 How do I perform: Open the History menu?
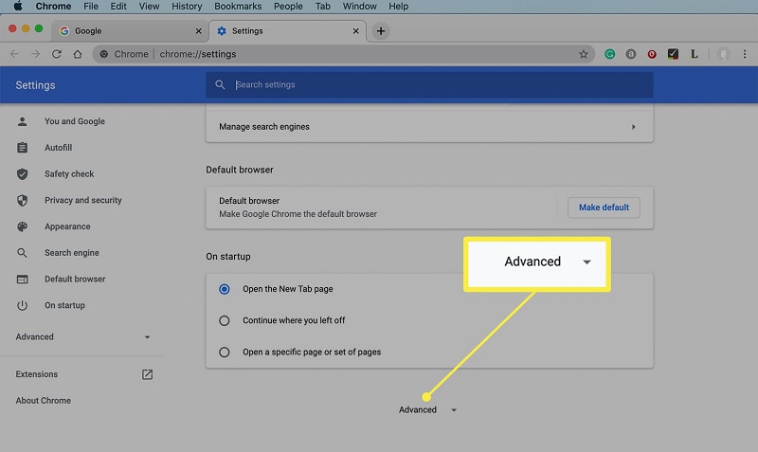click(x=187, y=7)
